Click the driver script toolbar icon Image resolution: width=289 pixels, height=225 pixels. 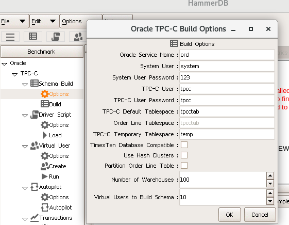click(x=56, y=36)
